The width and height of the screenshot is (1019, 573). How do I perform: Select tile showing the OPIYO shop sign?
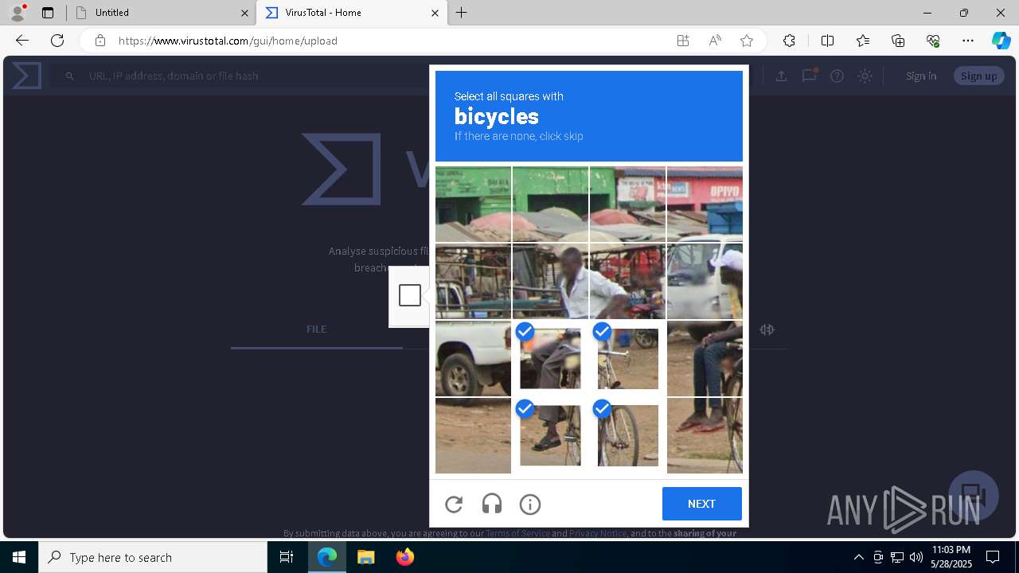pyautogui.click(x=705, y=204)
